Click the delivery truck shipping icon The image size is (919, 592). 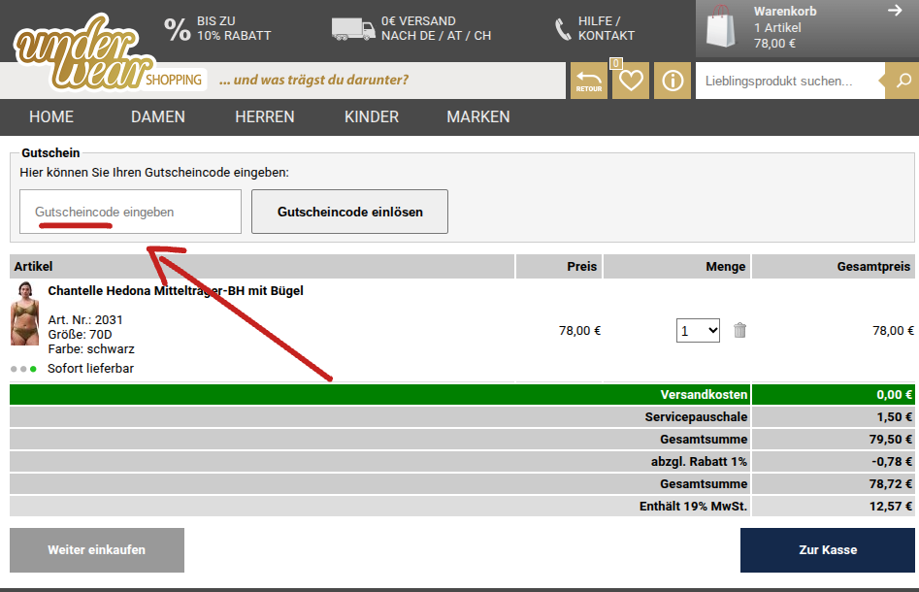click(353, 29)
